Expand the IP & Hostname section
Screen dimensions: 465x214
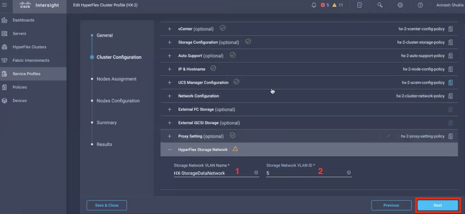pos(169,69)
